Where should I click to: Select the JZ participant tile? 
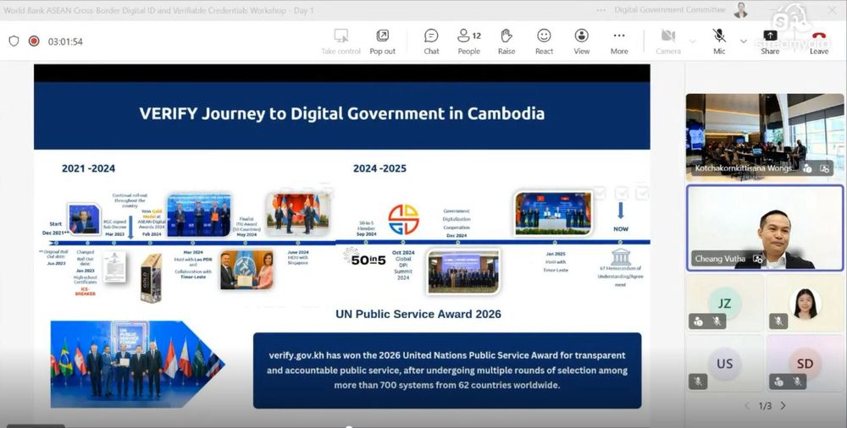(x=724, y=303)
